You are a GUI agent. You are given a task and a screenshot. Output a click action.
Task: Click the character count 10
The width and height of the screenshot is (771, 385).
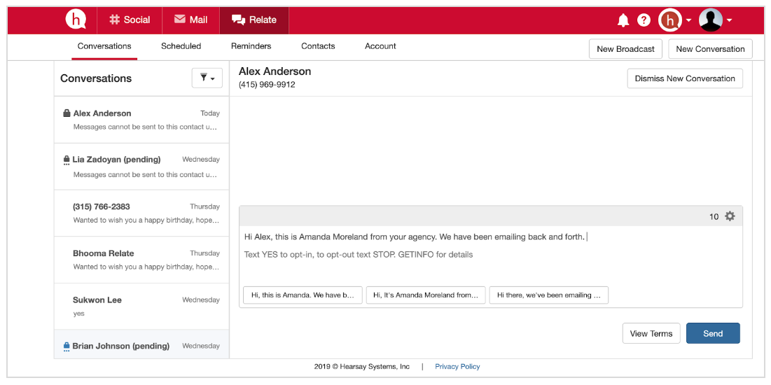[x=714, y=216]
